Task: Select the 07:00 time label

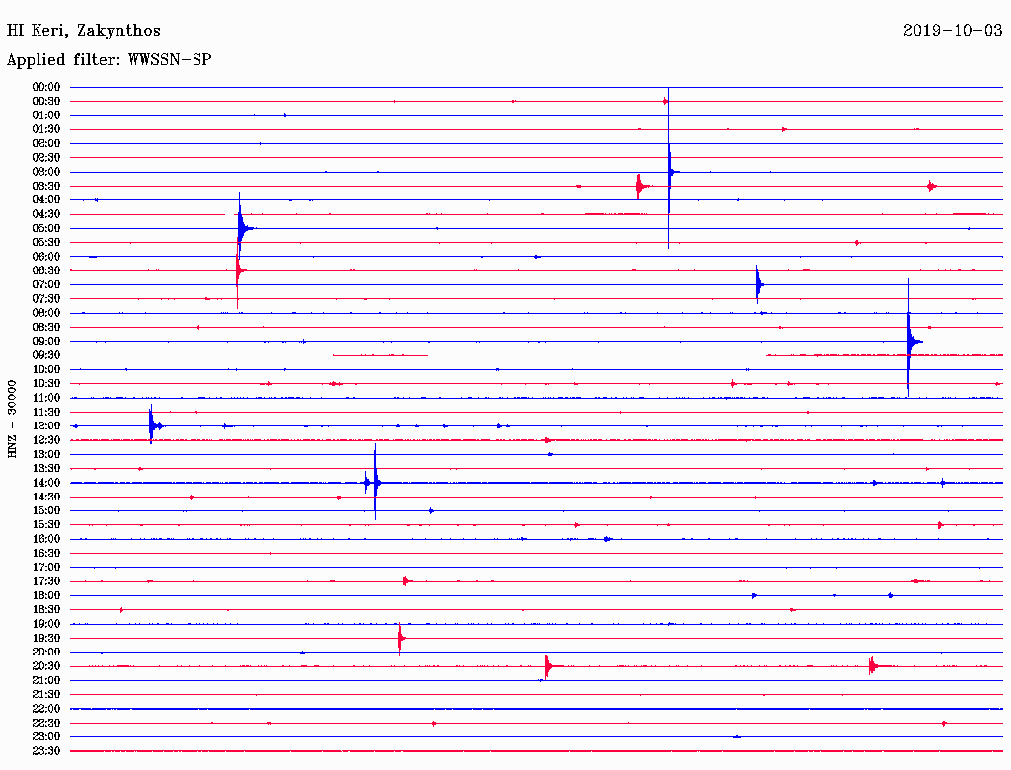Action: [45, 285]
